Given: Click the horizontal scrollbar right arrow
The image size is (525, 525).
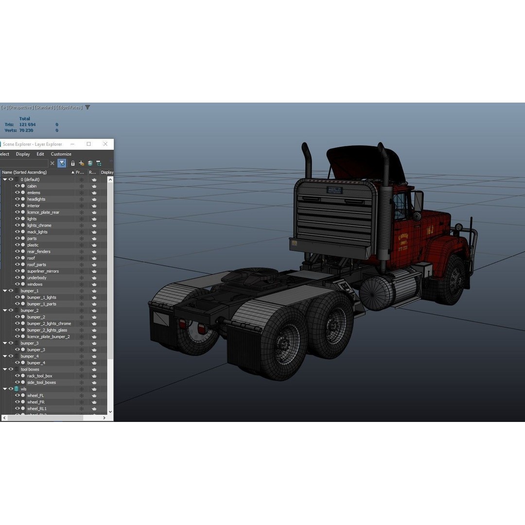Looking at the screenshot, I should [104, 418].
